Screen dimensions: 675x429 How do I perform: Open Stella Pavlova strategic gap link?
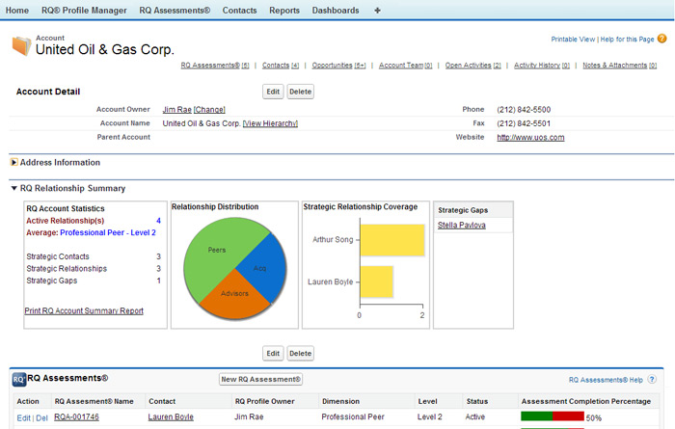tap(462, 225)
